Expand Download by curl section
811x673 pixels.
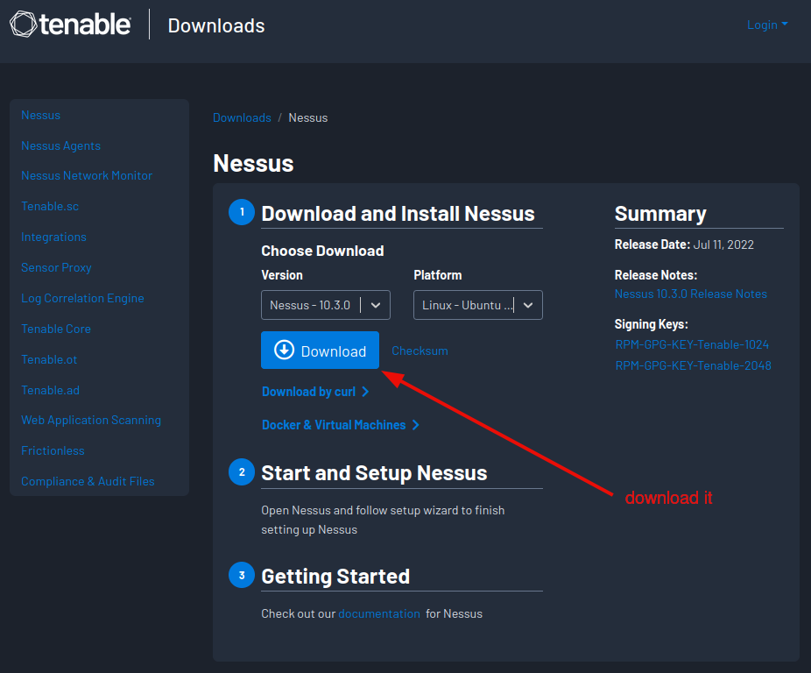[315, 392]
